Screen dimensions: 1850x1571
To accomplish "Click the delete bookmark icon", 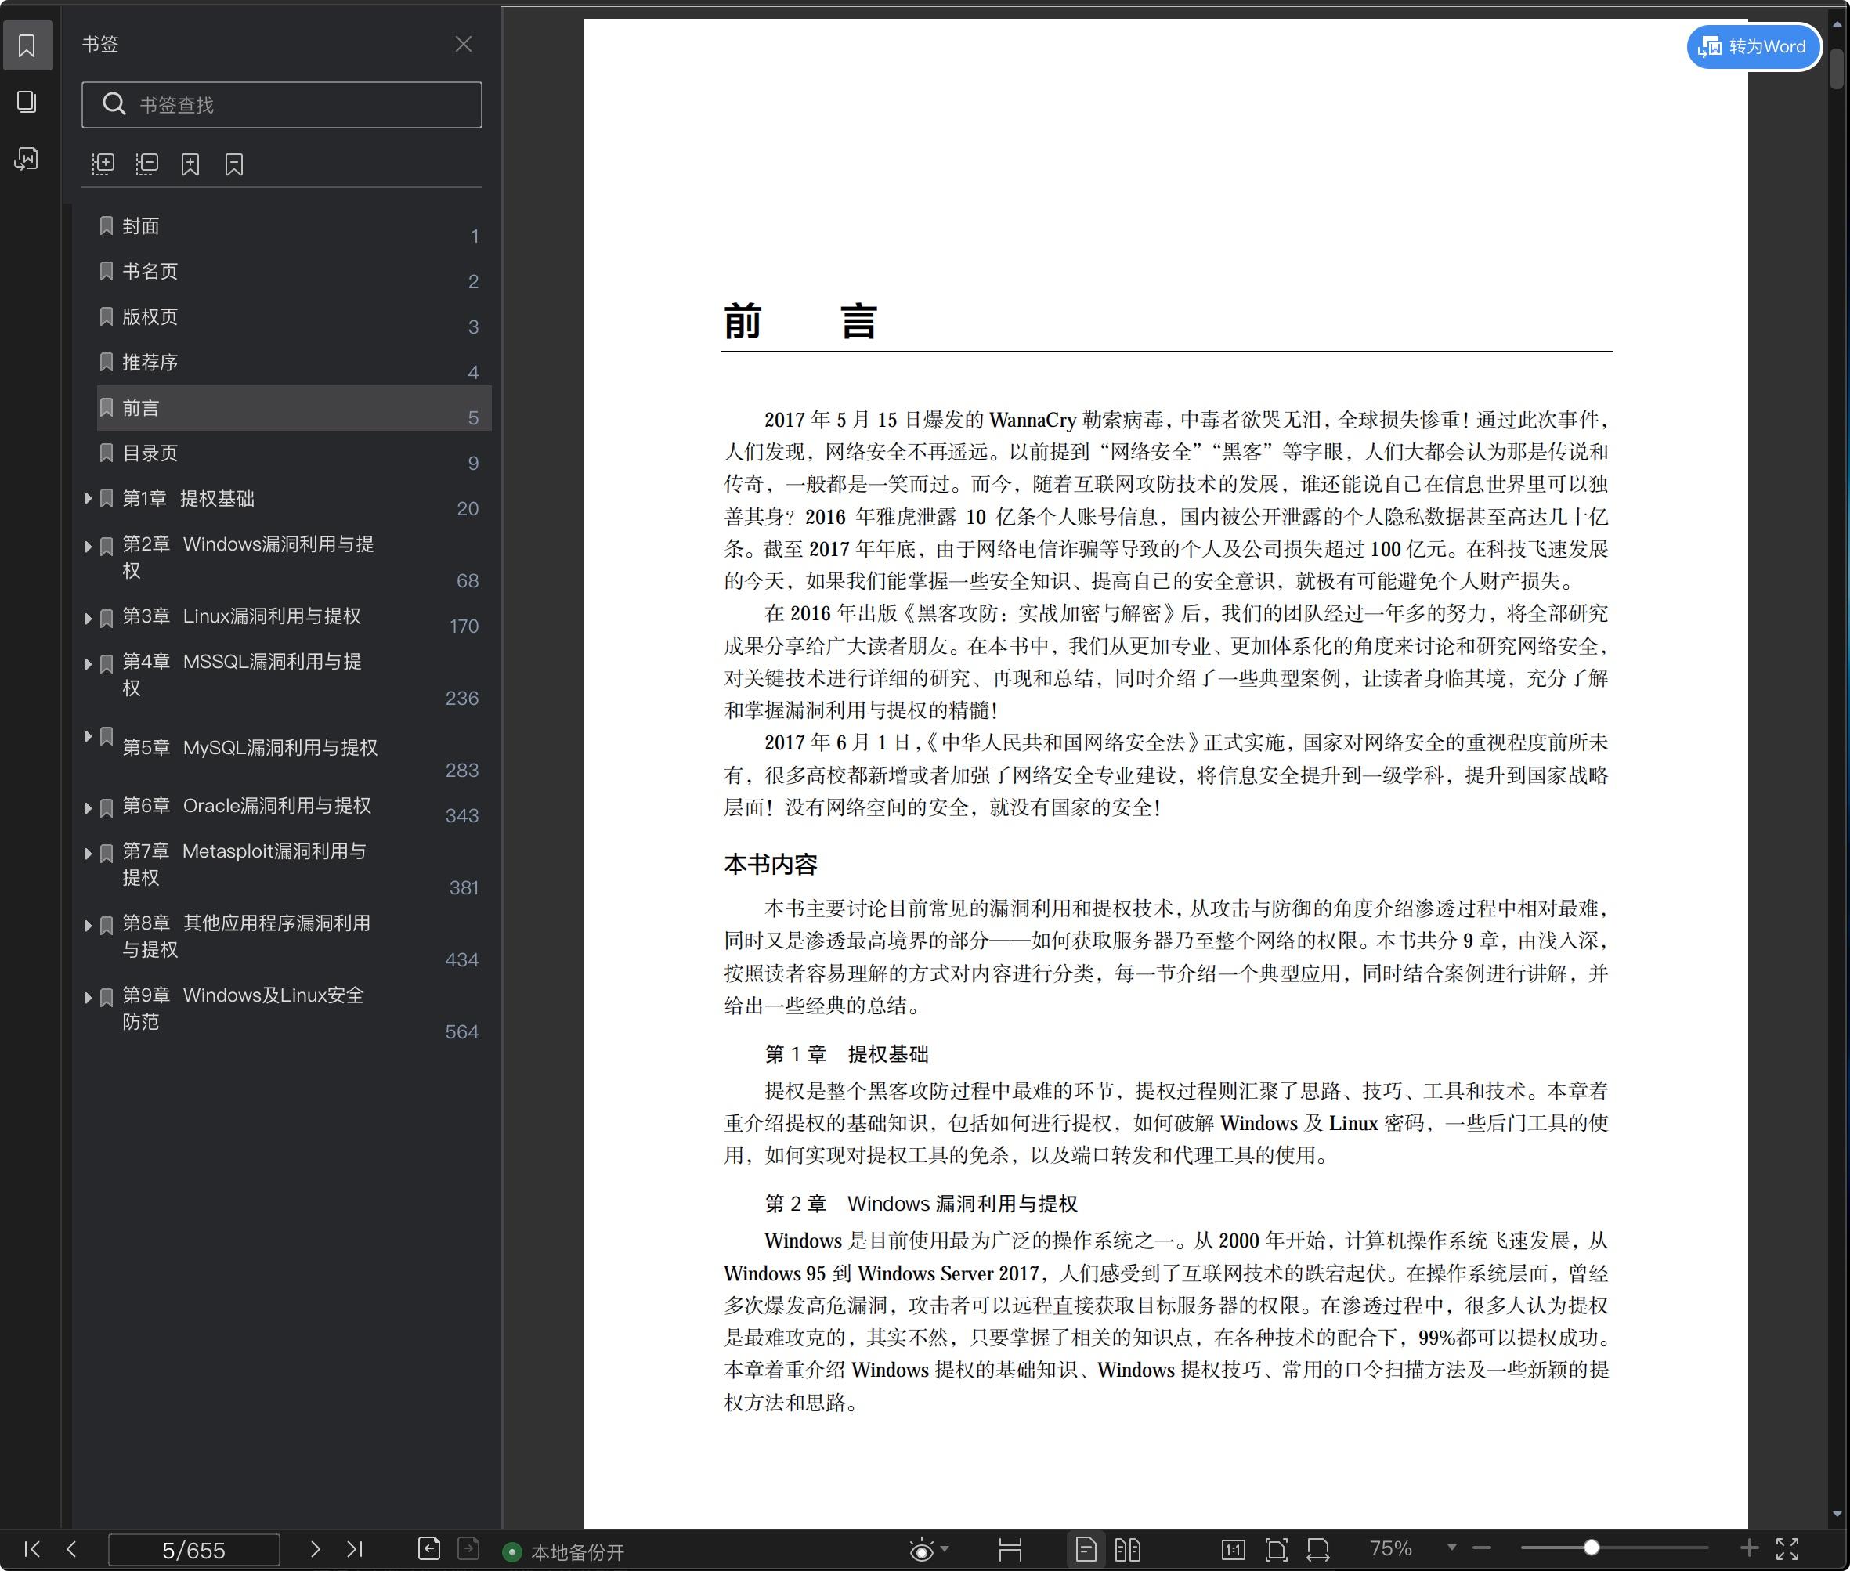I will (x=234, y=164).
